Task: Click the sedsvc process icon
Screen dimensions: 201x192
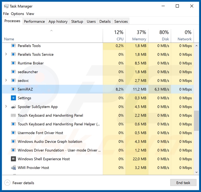Action: 13,80
